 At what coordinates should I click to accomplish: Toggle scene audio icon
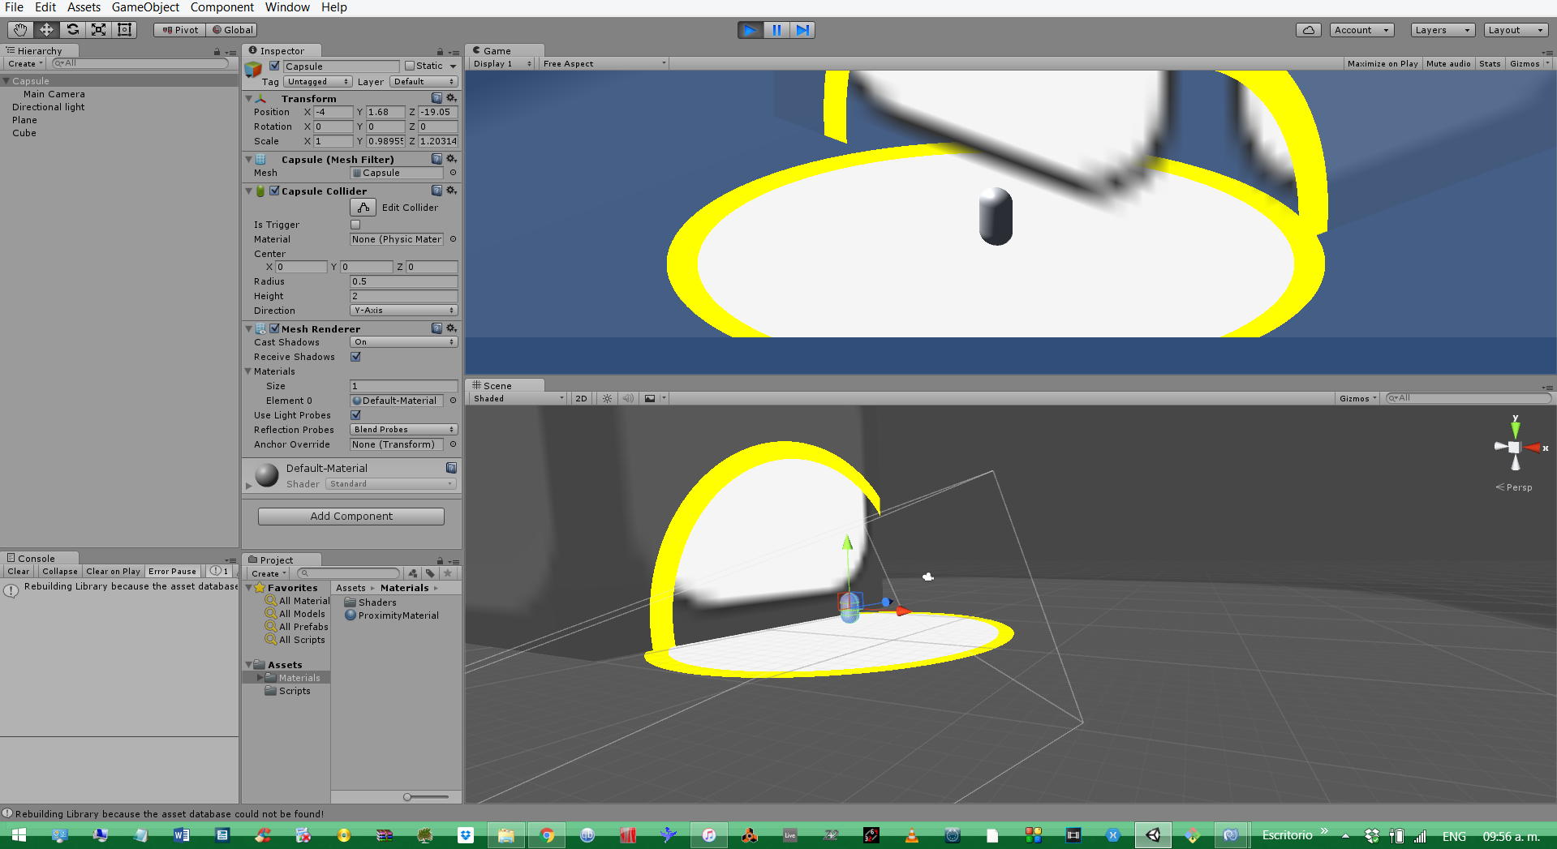coord(628,398)
